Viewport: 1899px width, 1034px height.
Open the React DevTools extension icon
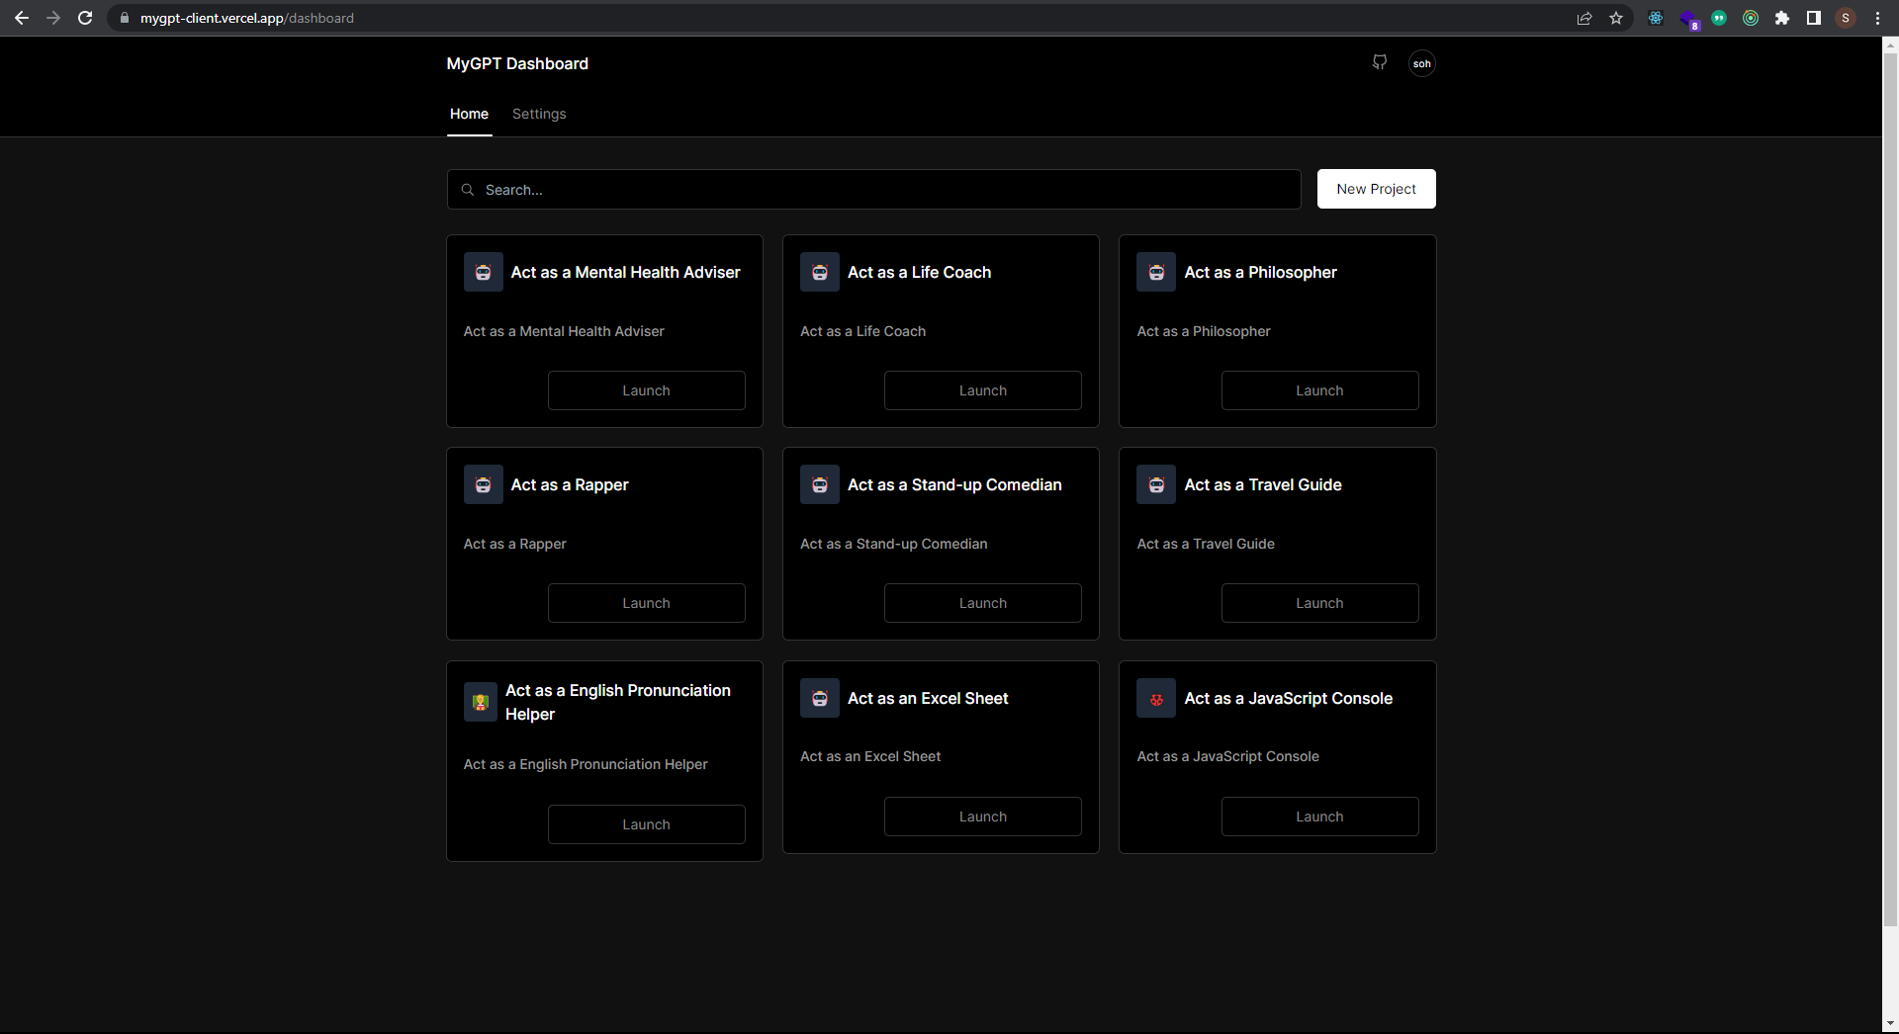pyautogui.click(x=1656, y=18)
